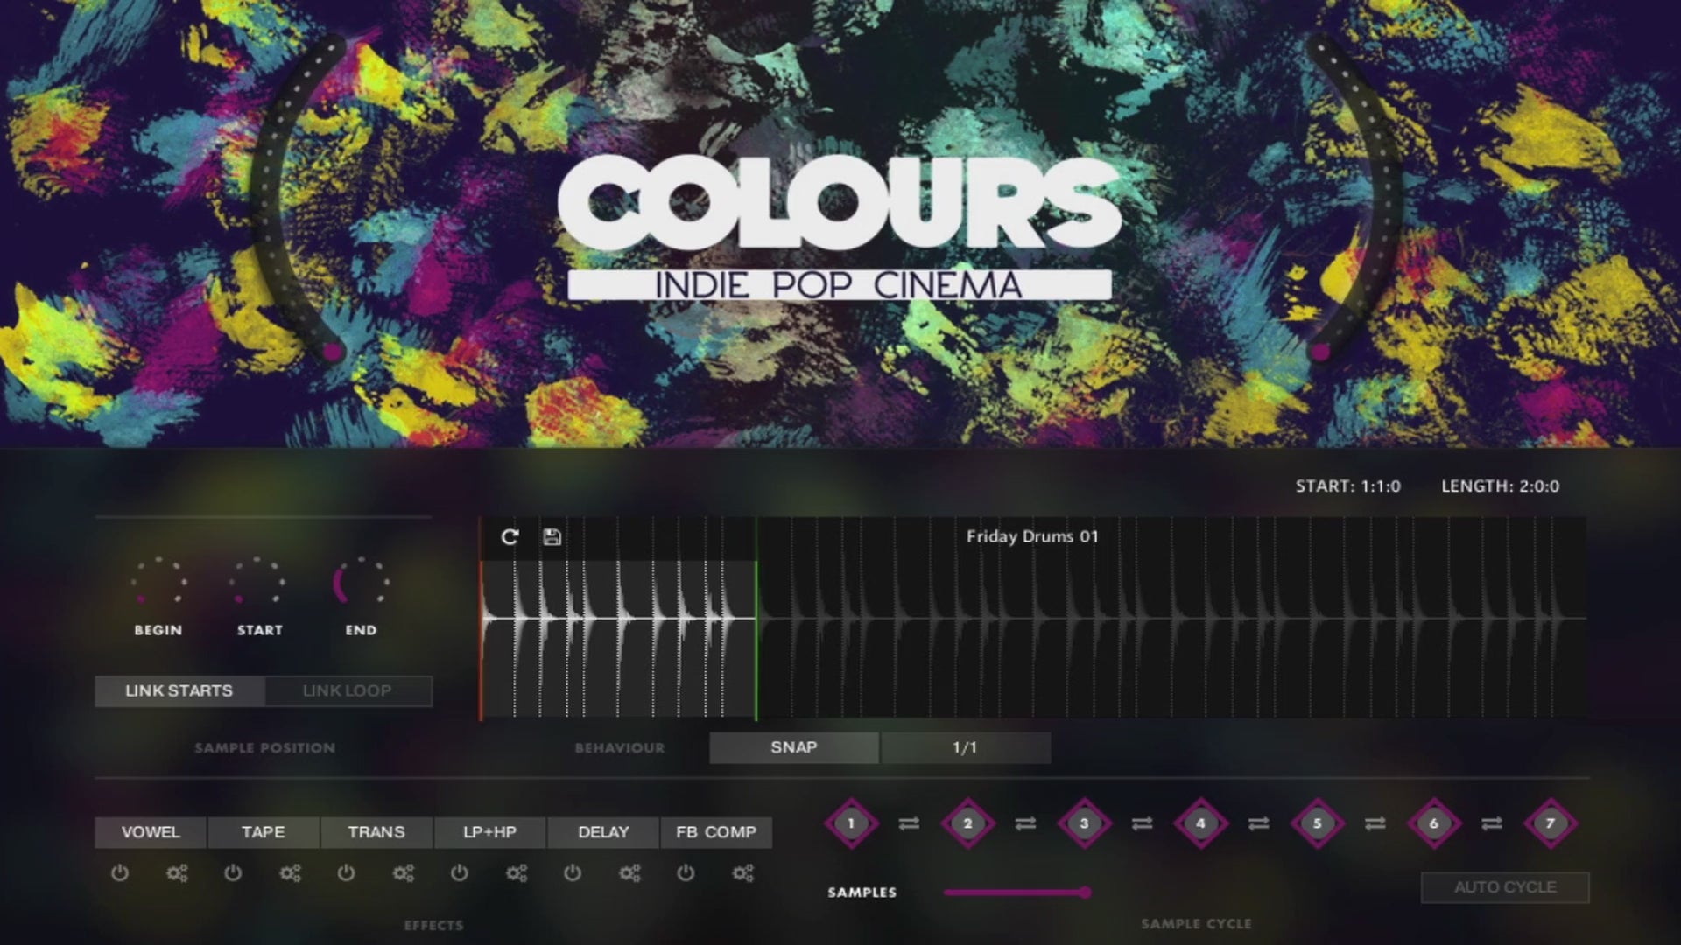Image resolution: width=1681 pixels, height=945 pixels.
Task: Toggle VOWEL effect power
Action: click(x=120, y=872)
